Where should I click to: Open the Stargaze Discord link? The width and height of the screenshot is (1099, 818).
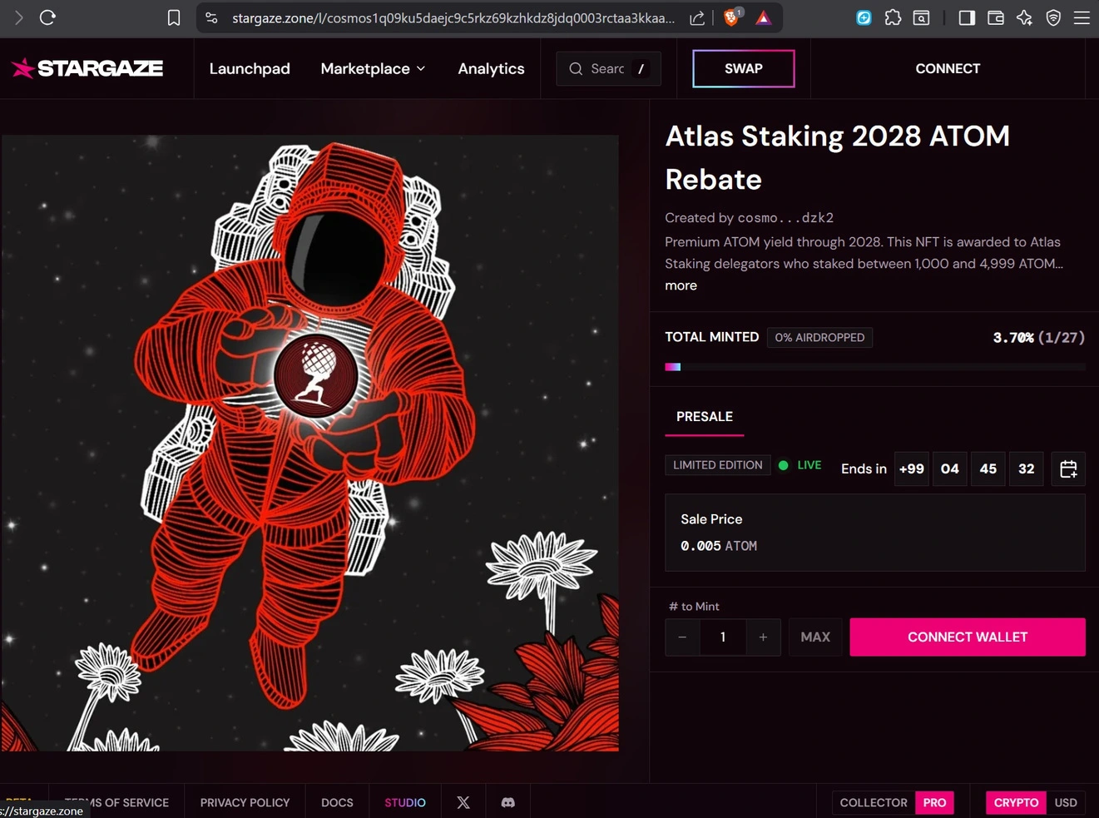pos(507,802)
